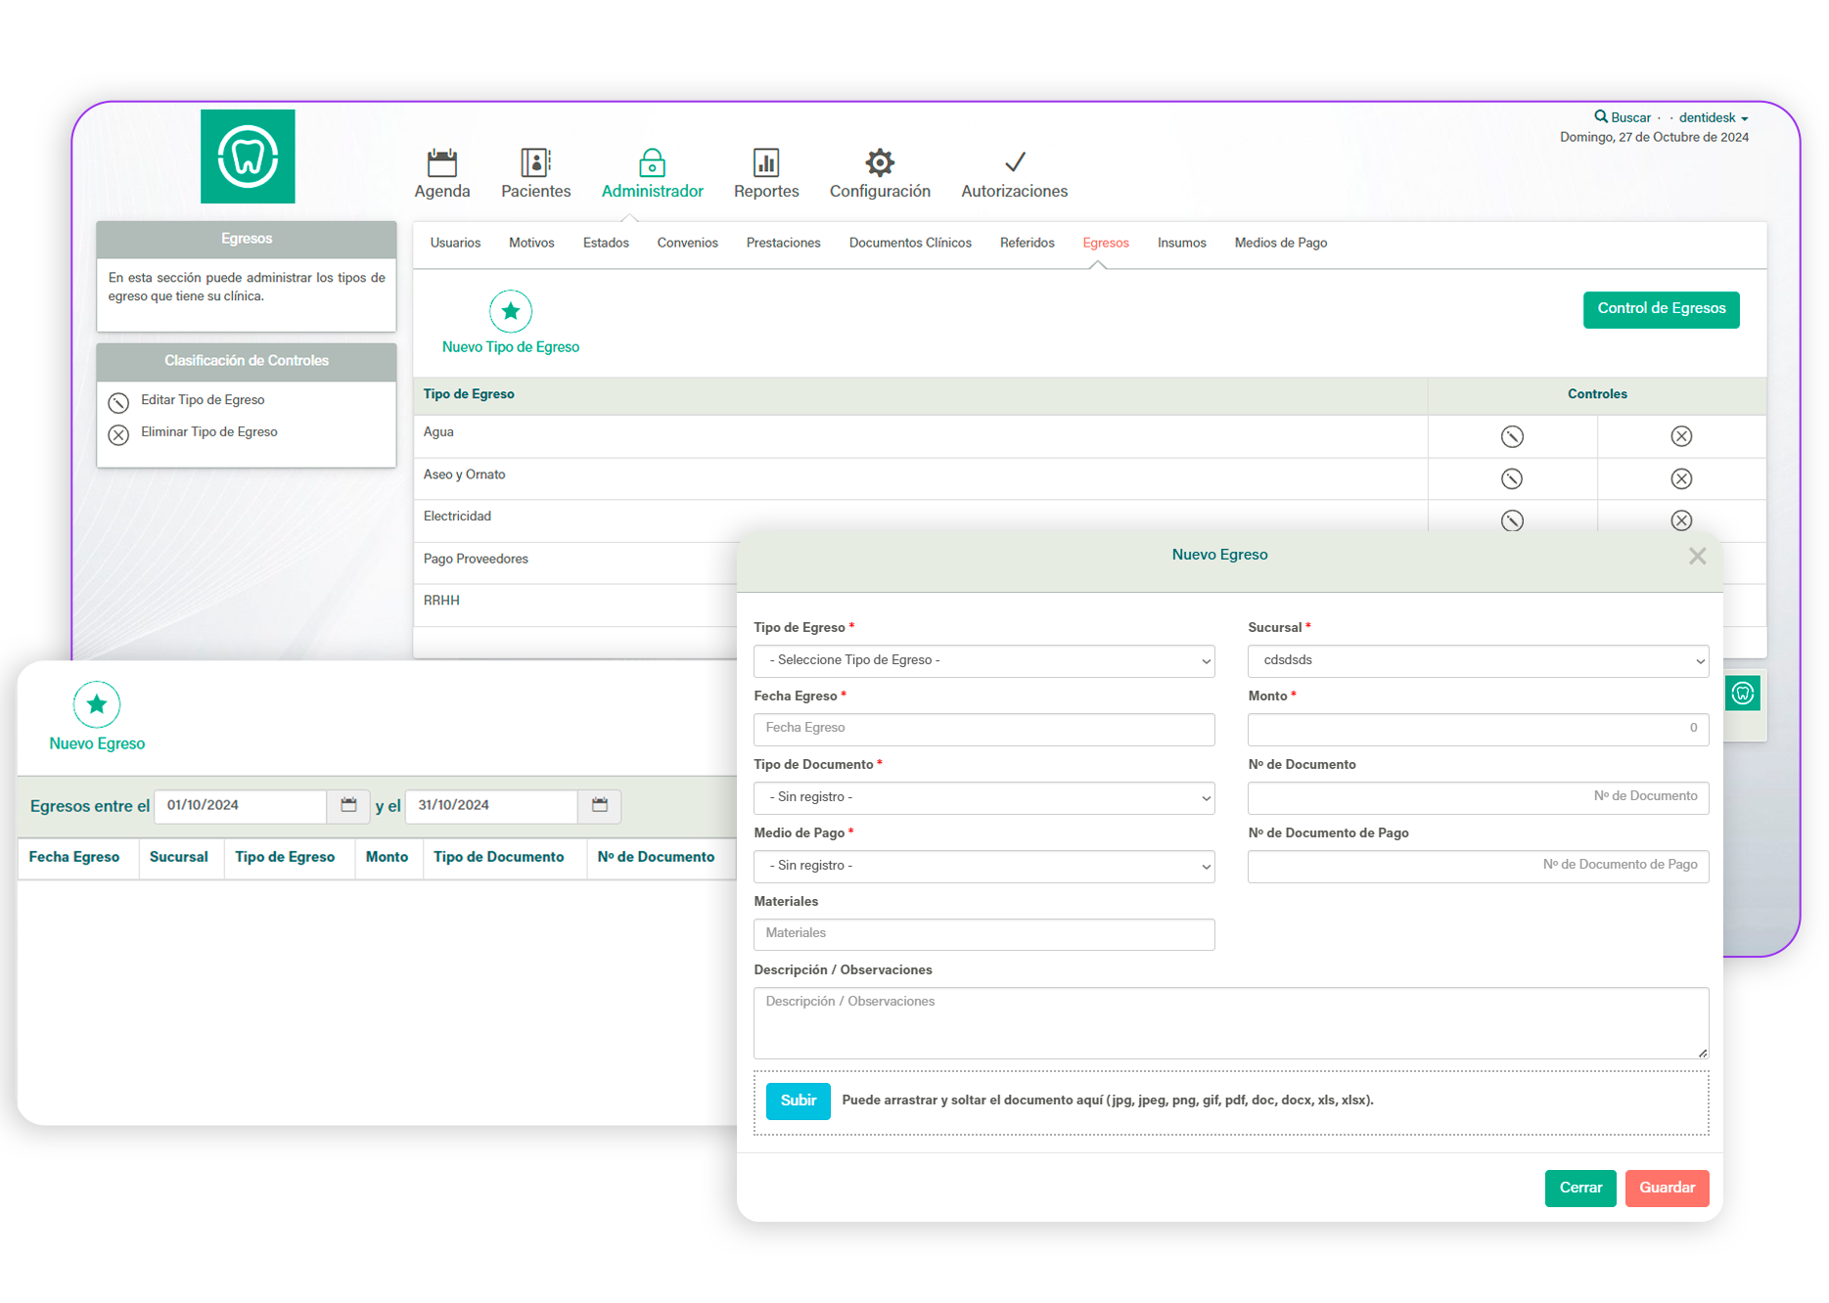The width and height of the screenshot is (1829, 1303).
Task: Click the Autorizaciones checkmark icon
Action: 1015,162
